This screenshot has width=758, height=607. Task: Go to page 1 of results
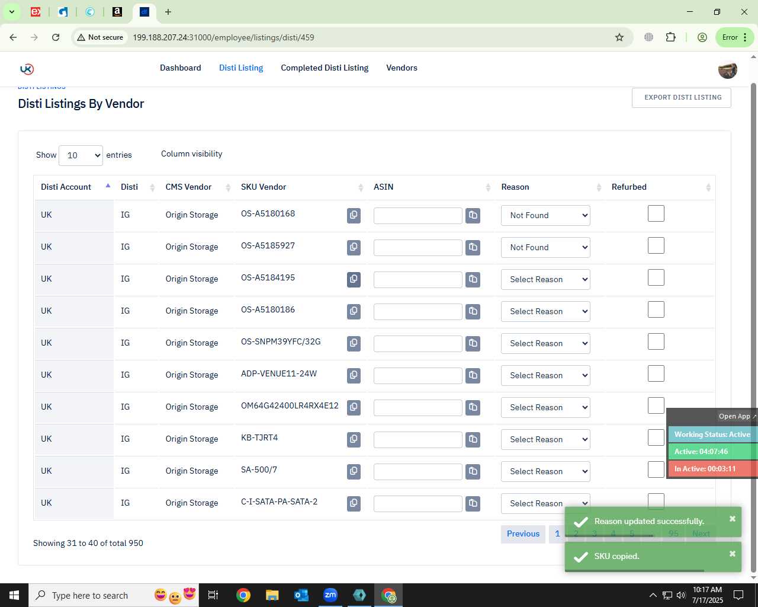(x=557, y=533)
